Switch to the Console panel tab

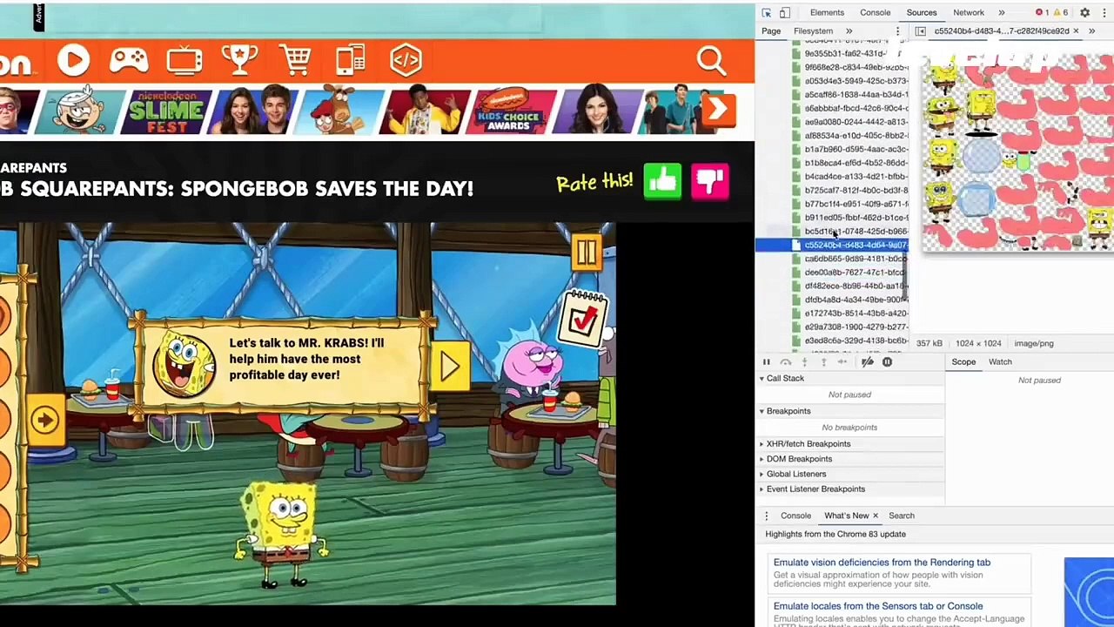(x=875, y=13)
